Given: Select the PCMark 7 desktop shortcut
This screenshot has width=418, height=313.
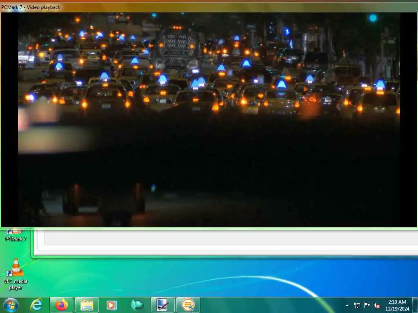Looking at the screenshot, I should [x=16, y=235].
